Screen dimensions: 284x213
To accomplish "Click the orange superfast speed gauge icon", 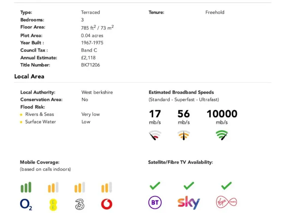I will 184,135.
